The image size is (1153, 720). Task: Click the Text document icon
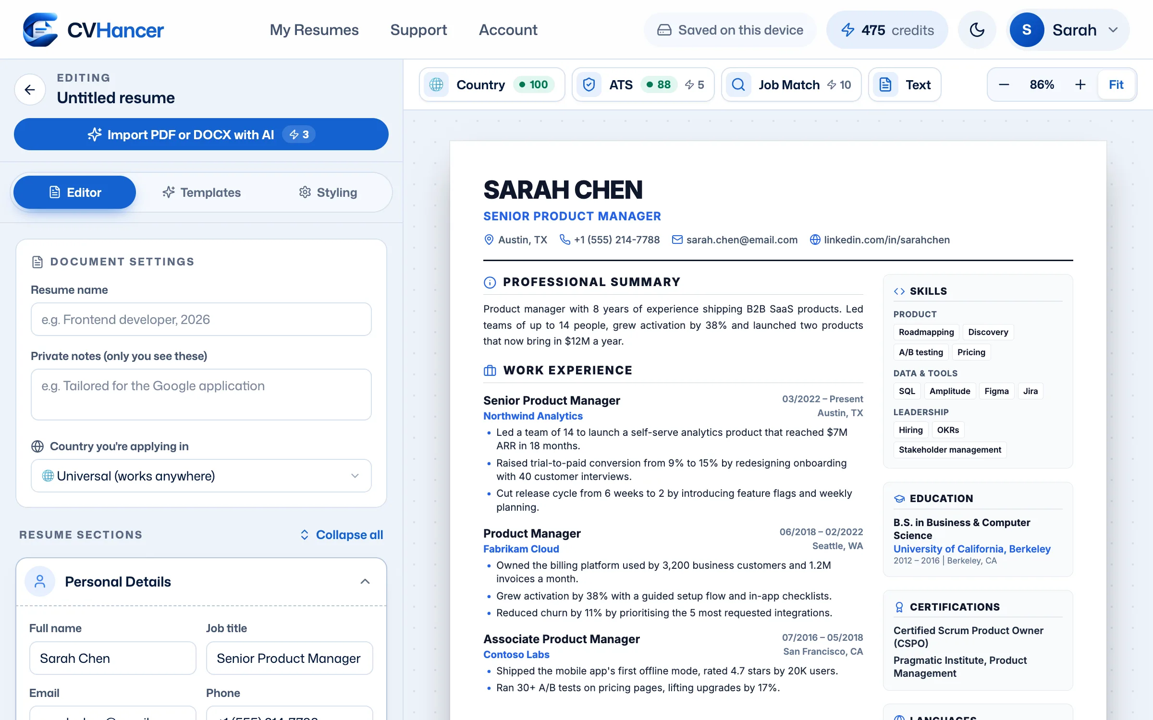click(x=885, y=84)
